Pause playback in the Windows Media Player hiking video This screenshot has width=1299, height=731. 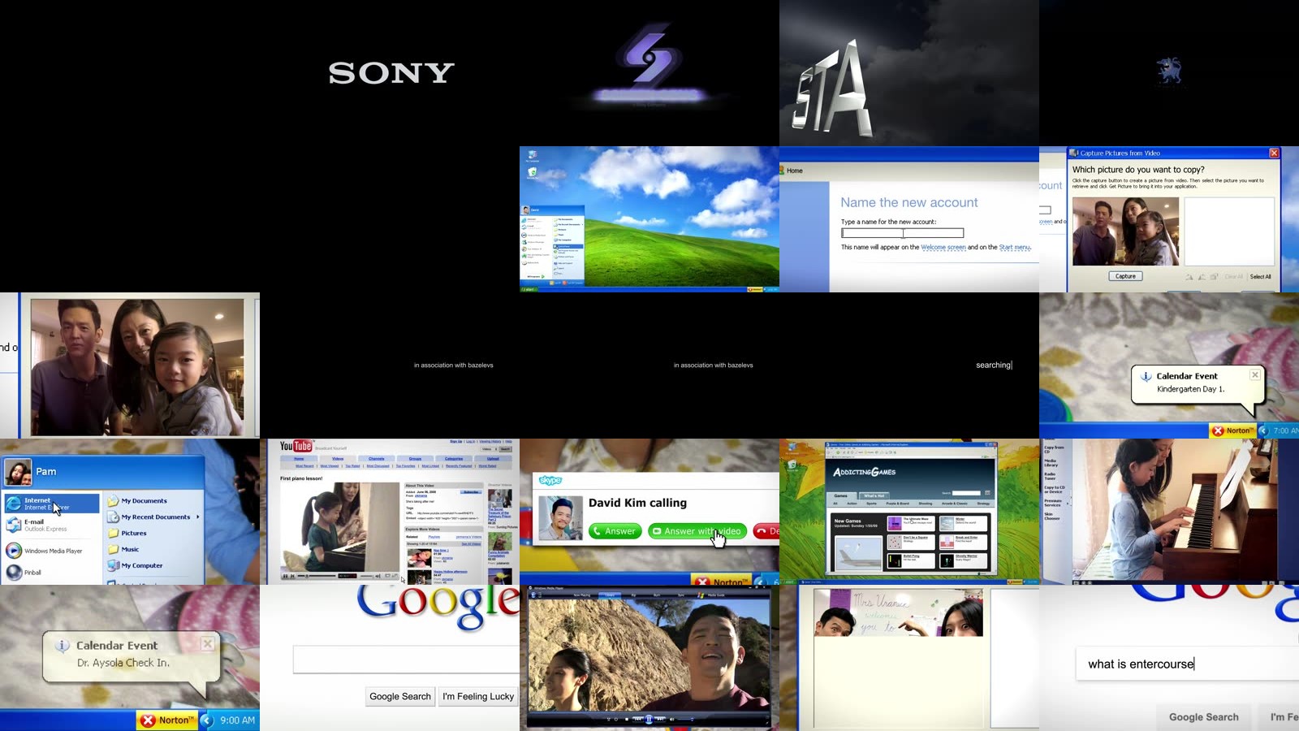[x=649, y=719]
